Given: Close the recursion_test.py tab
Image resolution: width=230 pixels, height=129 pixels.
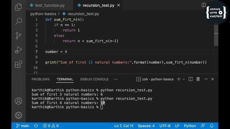Looking at the screenshot, I should tap(119, 5).
